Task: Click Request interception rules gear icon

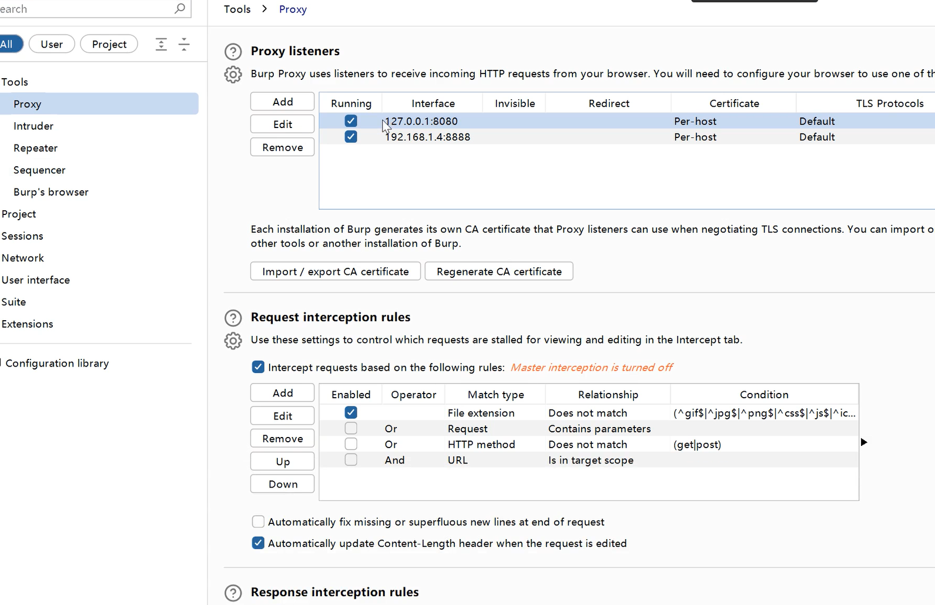Action: pyautogui.click(x=233, y=341)
